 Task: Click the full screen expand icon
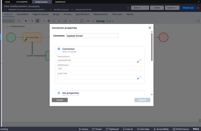pyautogui.click(x=198, y=21)
